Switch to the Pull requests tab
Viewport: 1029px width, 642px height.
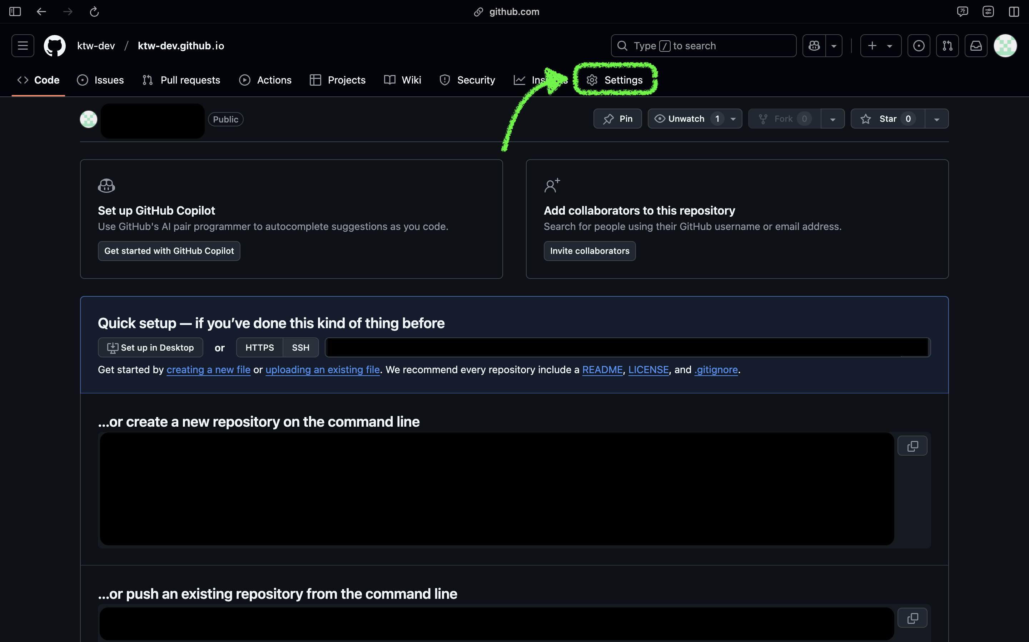[x=181, y=80]
